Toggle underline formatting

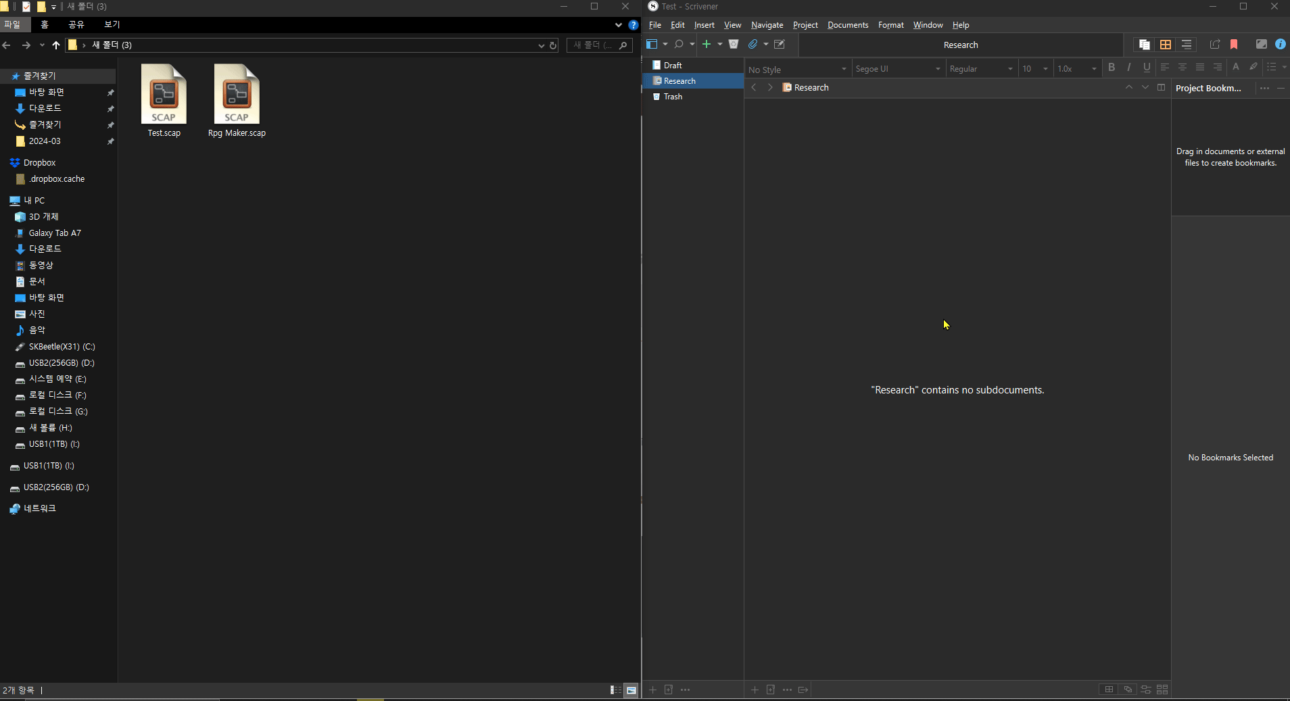(1146, 68)
